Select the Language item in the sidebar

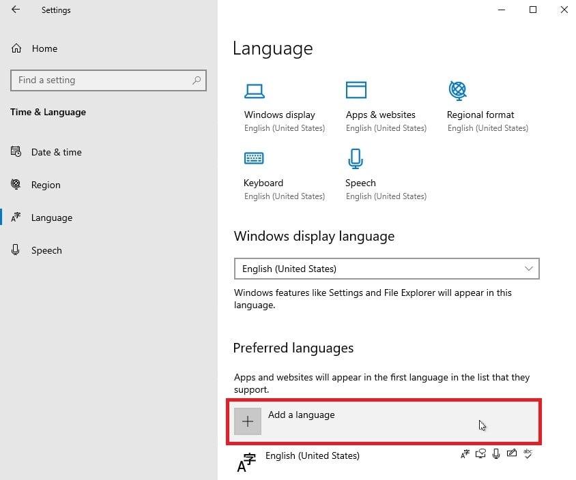[x=53, y=217]
